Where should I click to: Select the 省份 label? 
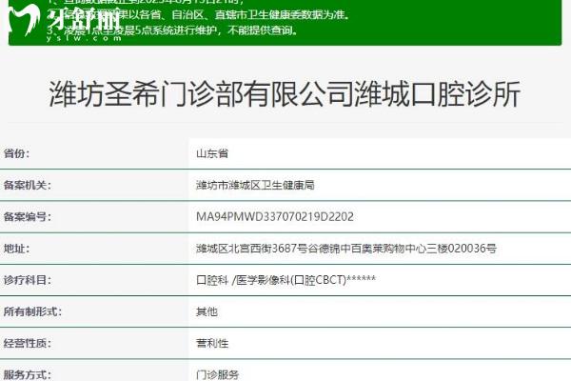coord(16,153)
